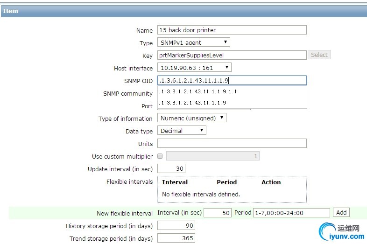367x244 pixels.
Task: Click the empty Units field
Action: point(232,143)
